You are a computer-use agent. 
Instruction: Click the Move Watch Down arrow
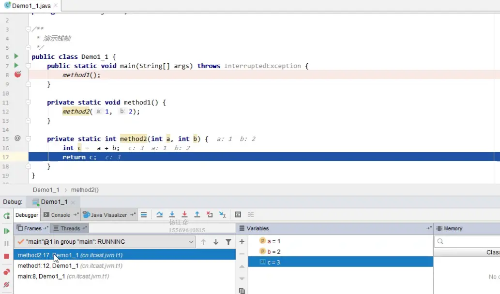point(242,279)
